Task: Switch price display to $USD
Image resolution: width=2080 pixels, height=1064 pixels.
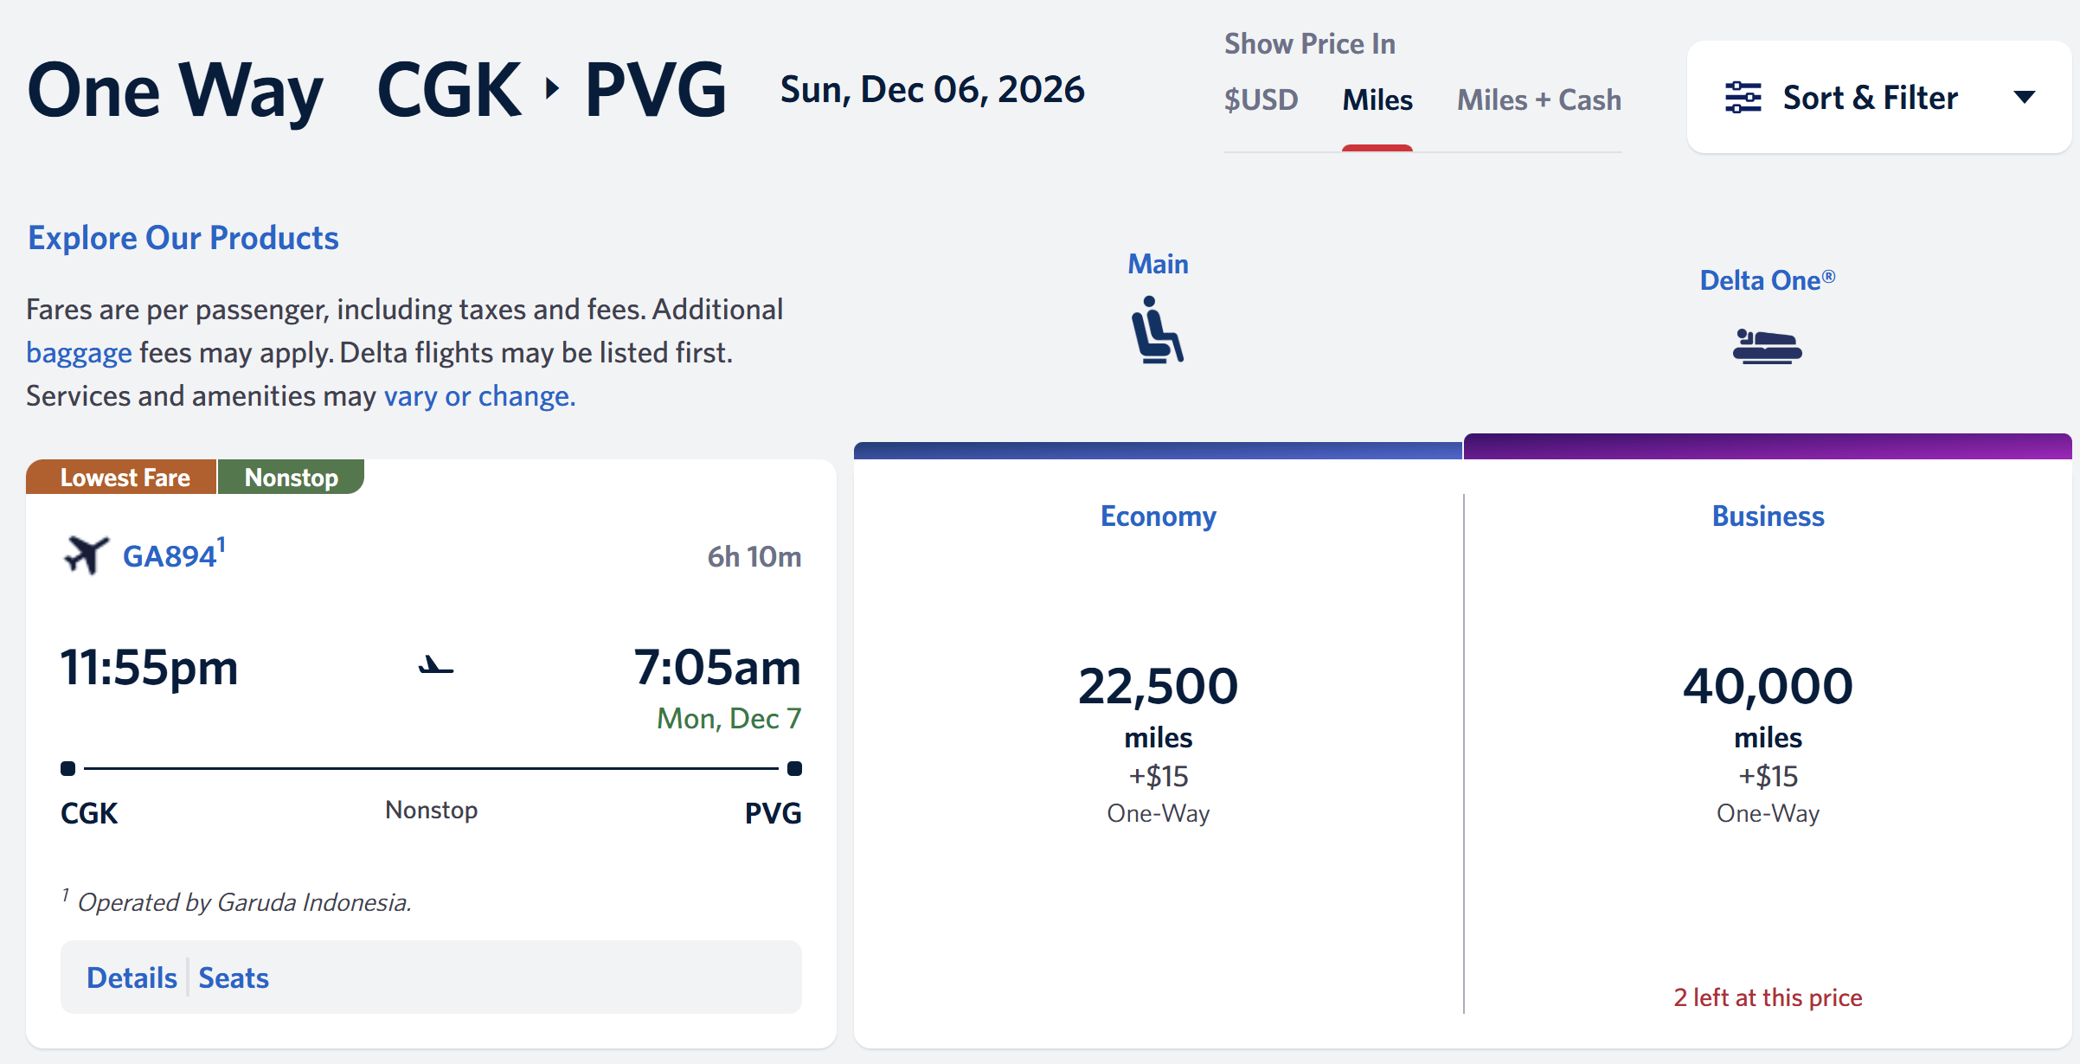Action: (1261, 99)
